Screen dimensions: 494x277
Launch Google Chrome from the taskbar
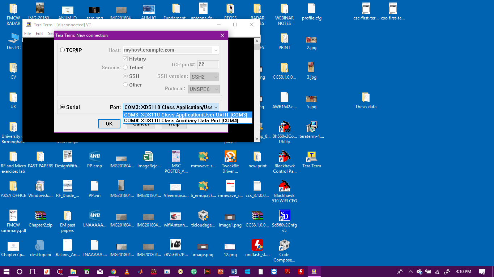click(x=114, y=272)
